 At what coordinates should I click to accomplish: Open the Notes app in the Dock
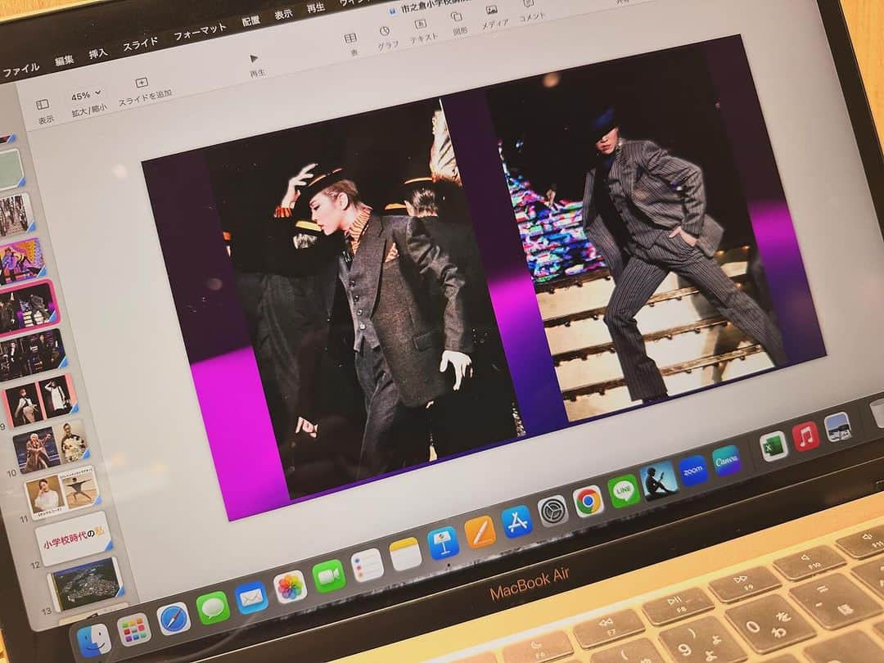tap(405, 554)
